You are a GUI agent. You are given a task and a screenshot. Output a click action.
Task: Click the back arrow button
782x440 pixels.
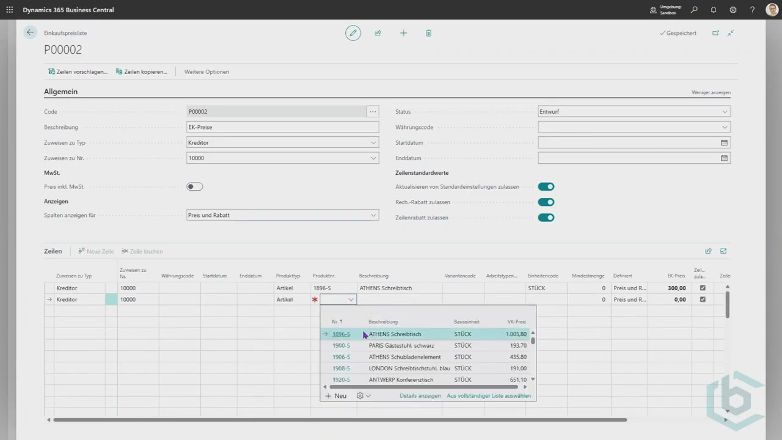pos(30,33)
